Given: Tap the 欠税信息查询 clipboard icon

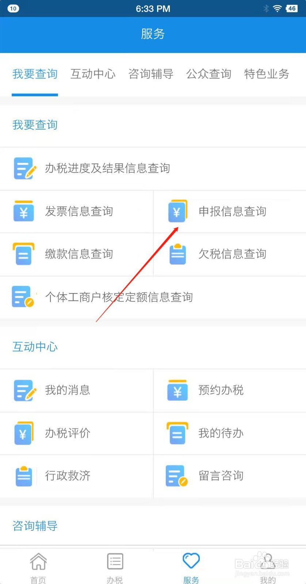Looking at the screenshot, I should click(x=178, y=254).
